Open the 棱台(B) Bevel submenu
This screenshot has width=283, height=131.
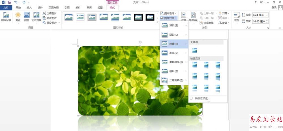click(x=174, y=71)
